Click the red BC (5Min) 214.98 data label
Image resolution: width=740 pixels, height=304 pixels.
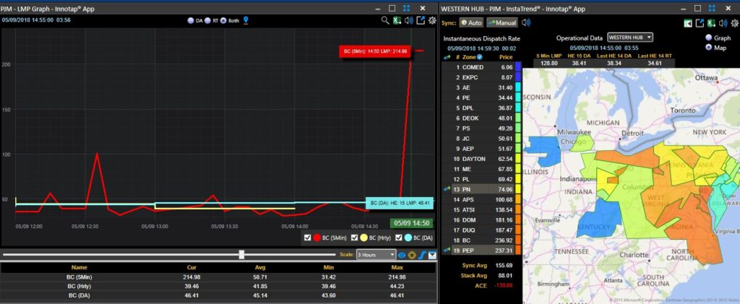coord(375,51)
